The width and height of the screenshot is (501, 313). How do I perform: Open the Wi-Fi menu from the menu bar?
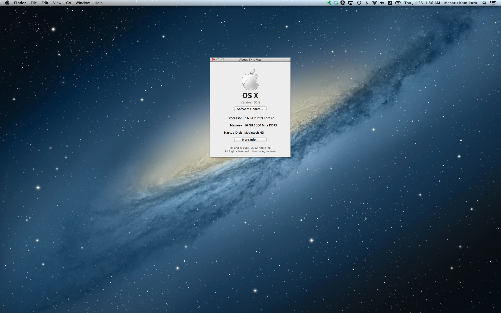pos(375,3)
